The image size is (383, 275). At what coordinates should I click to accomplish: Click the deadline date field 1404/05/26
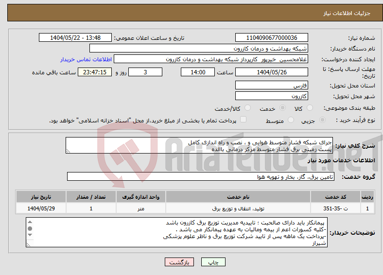coord(271,72)
